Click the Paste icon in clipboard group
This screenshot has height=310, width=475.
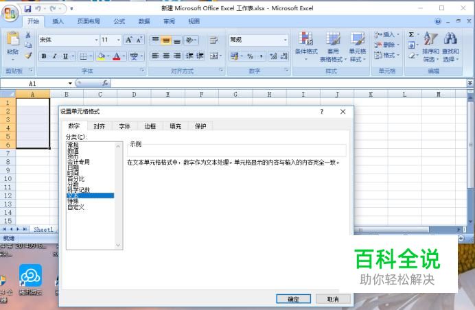[x=13, y=39]
